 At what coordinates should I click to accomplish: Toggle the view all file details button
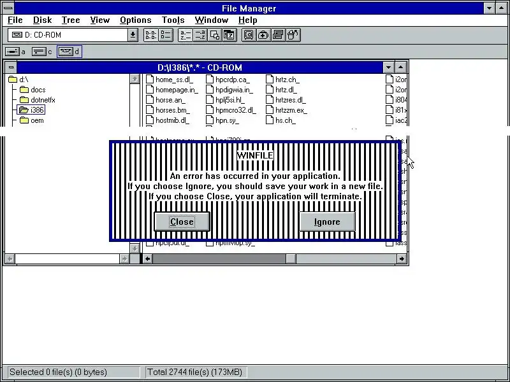click(166, 35)
